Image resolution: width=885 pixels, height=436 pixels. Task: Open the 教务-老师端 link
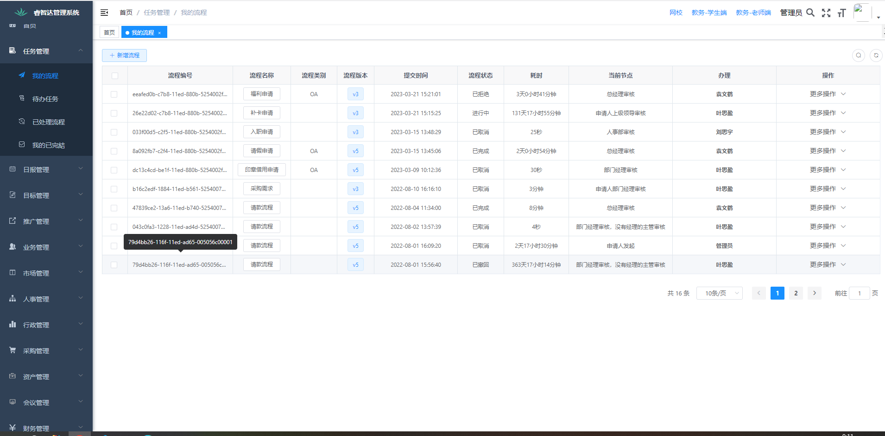click(x=753, y=12)
